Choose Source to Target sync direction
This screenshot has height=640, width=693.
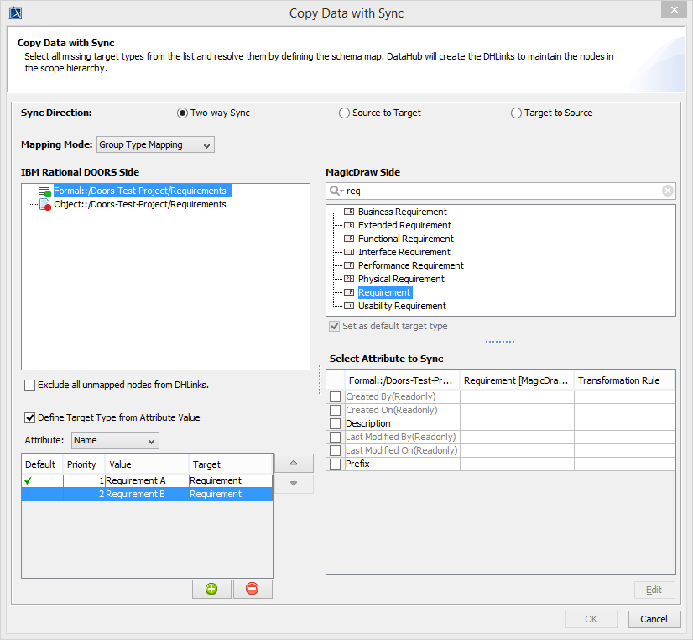click(x=344, y=113)
